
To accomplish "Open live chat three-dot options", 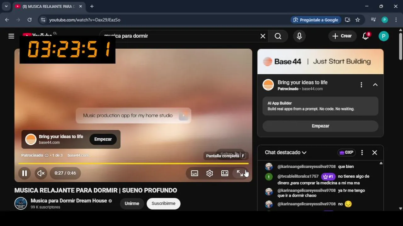I will pyautogui.click(x=362, y=153).
